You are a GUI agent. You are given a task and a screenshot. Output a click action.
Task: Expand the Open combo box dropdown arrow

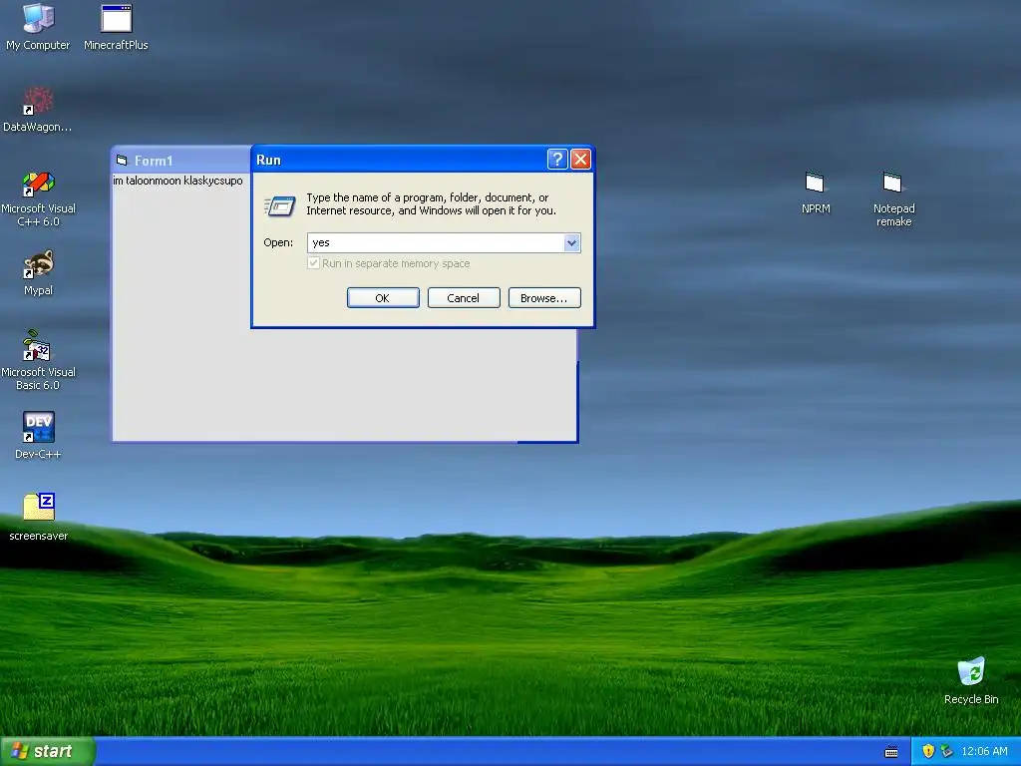571,243
